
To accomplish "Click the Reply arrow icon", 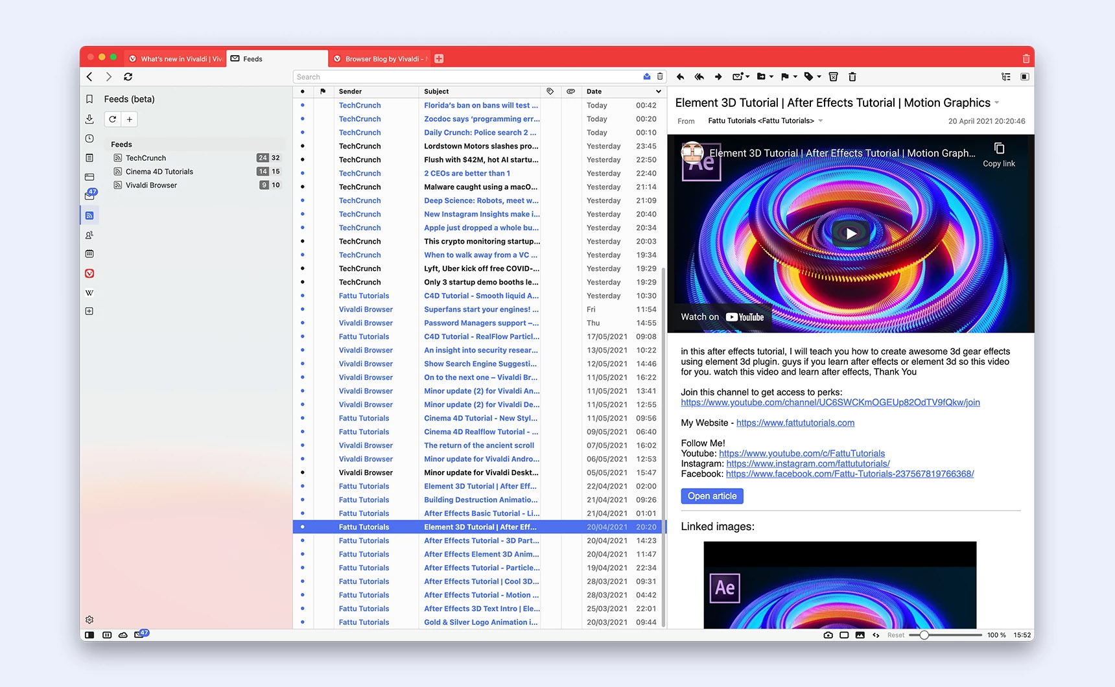I will (680, 76).
